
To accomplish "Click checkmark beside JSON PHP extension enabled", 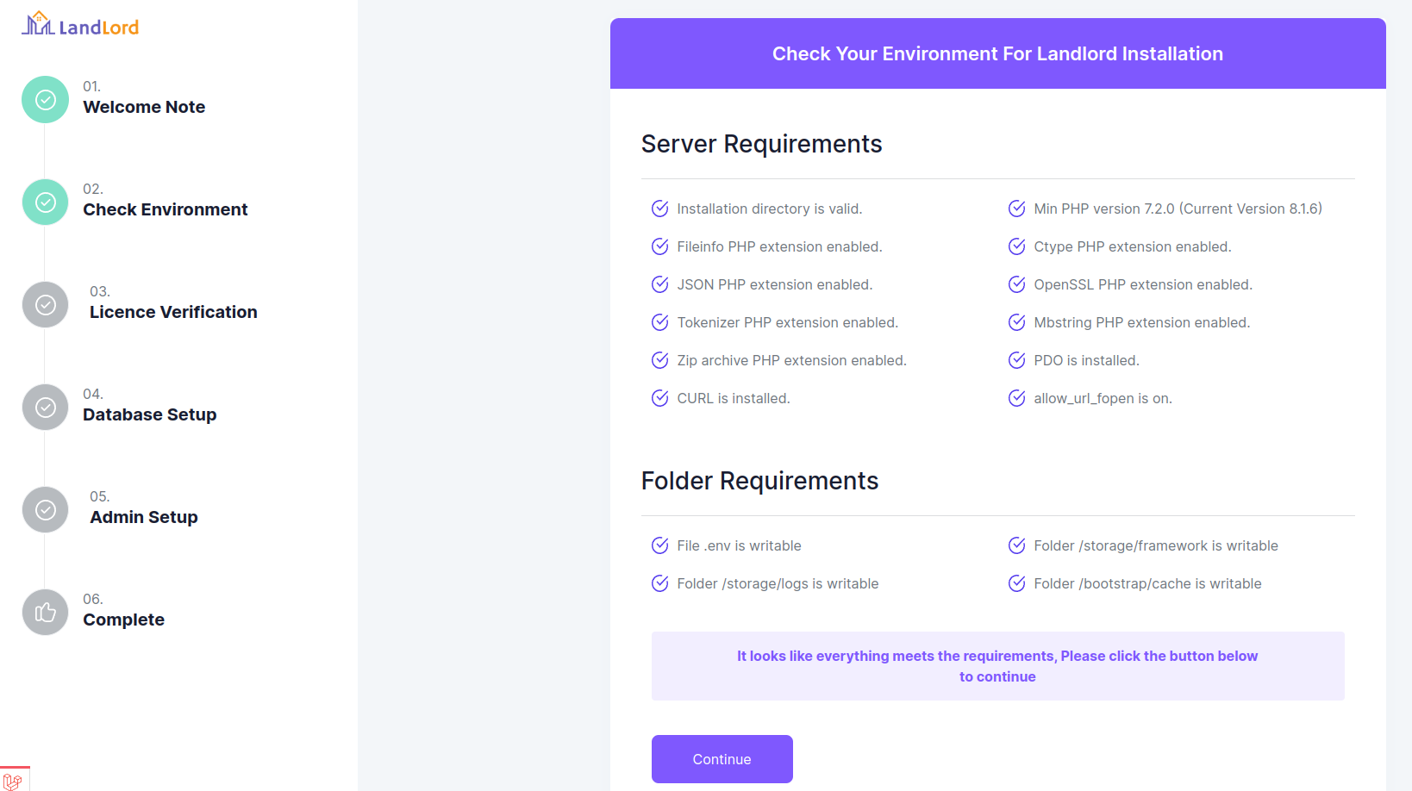I will point(659,284).
